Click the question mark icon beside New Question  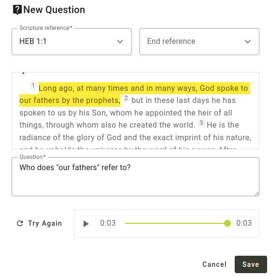[17, 10]
